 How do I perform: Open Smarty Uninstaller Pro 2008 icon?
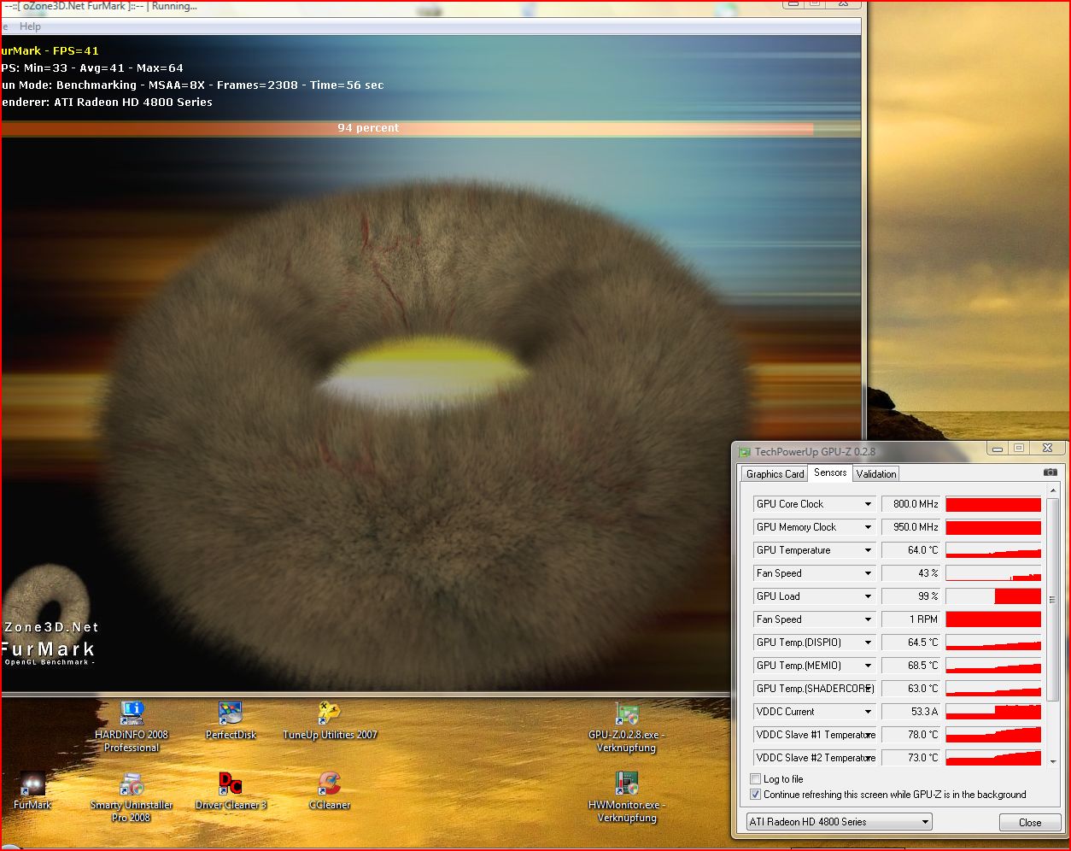click(132, 797)
